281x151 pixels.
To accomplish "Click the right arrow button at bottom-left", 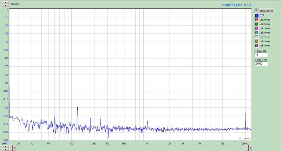I will click(x=14, y=148).
